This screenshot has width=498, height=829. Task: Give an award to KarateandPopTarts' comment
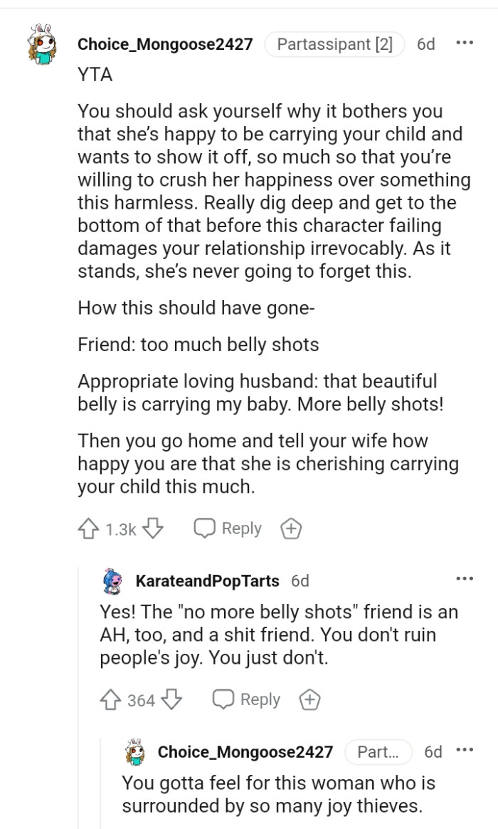pos(309,699)
